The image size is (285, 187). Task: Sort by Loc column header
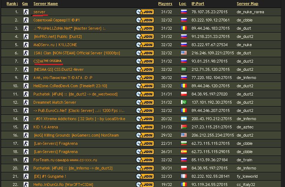(182, 4)
